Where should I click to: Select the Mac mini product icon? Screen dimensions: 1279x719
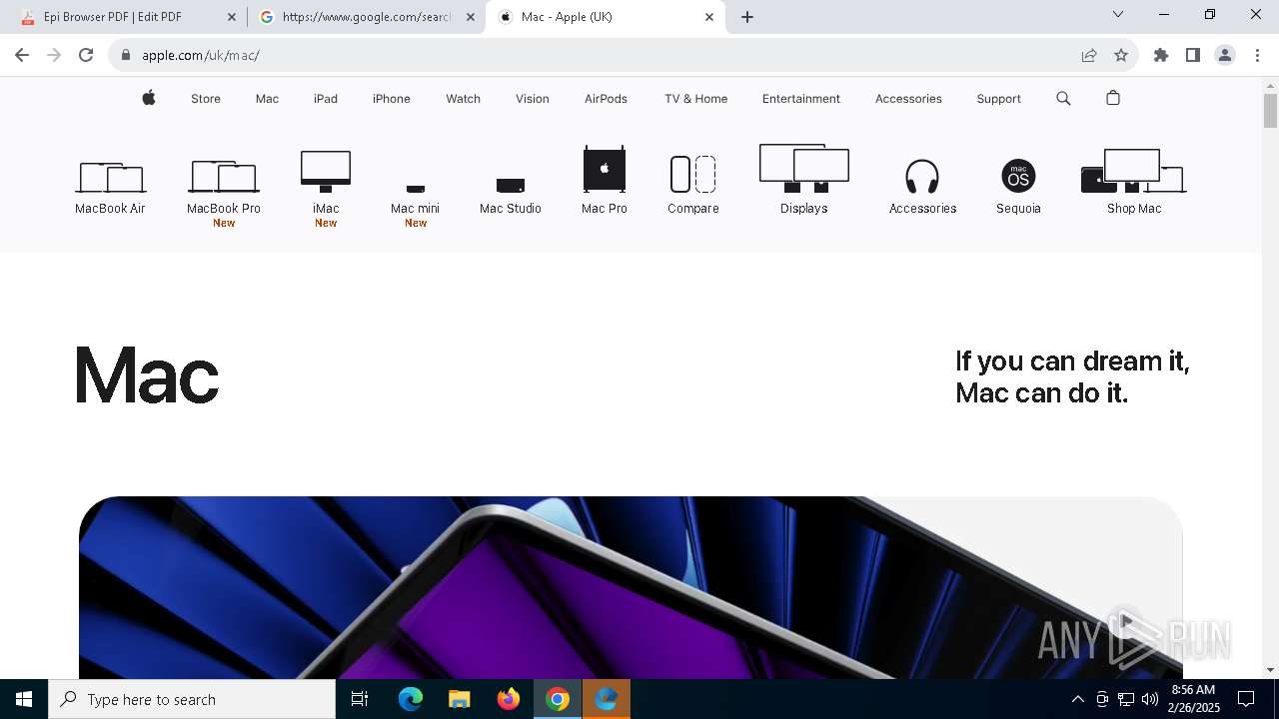coord(416,189)
